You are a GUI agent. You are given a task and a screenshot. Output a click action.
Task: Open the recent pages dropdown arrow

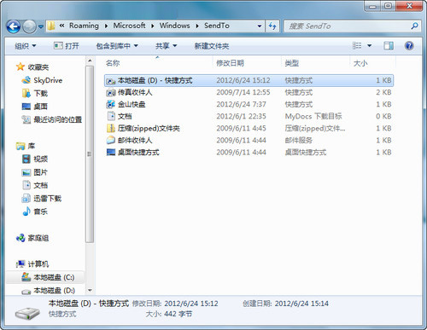[41, 26]
